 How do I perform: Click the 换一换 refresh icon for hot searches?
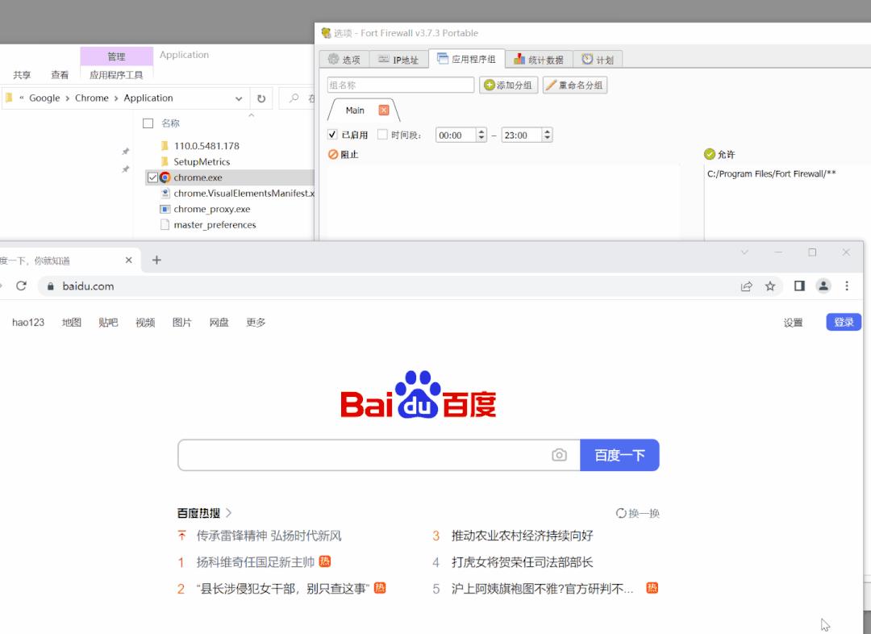[x=620, y=512]
